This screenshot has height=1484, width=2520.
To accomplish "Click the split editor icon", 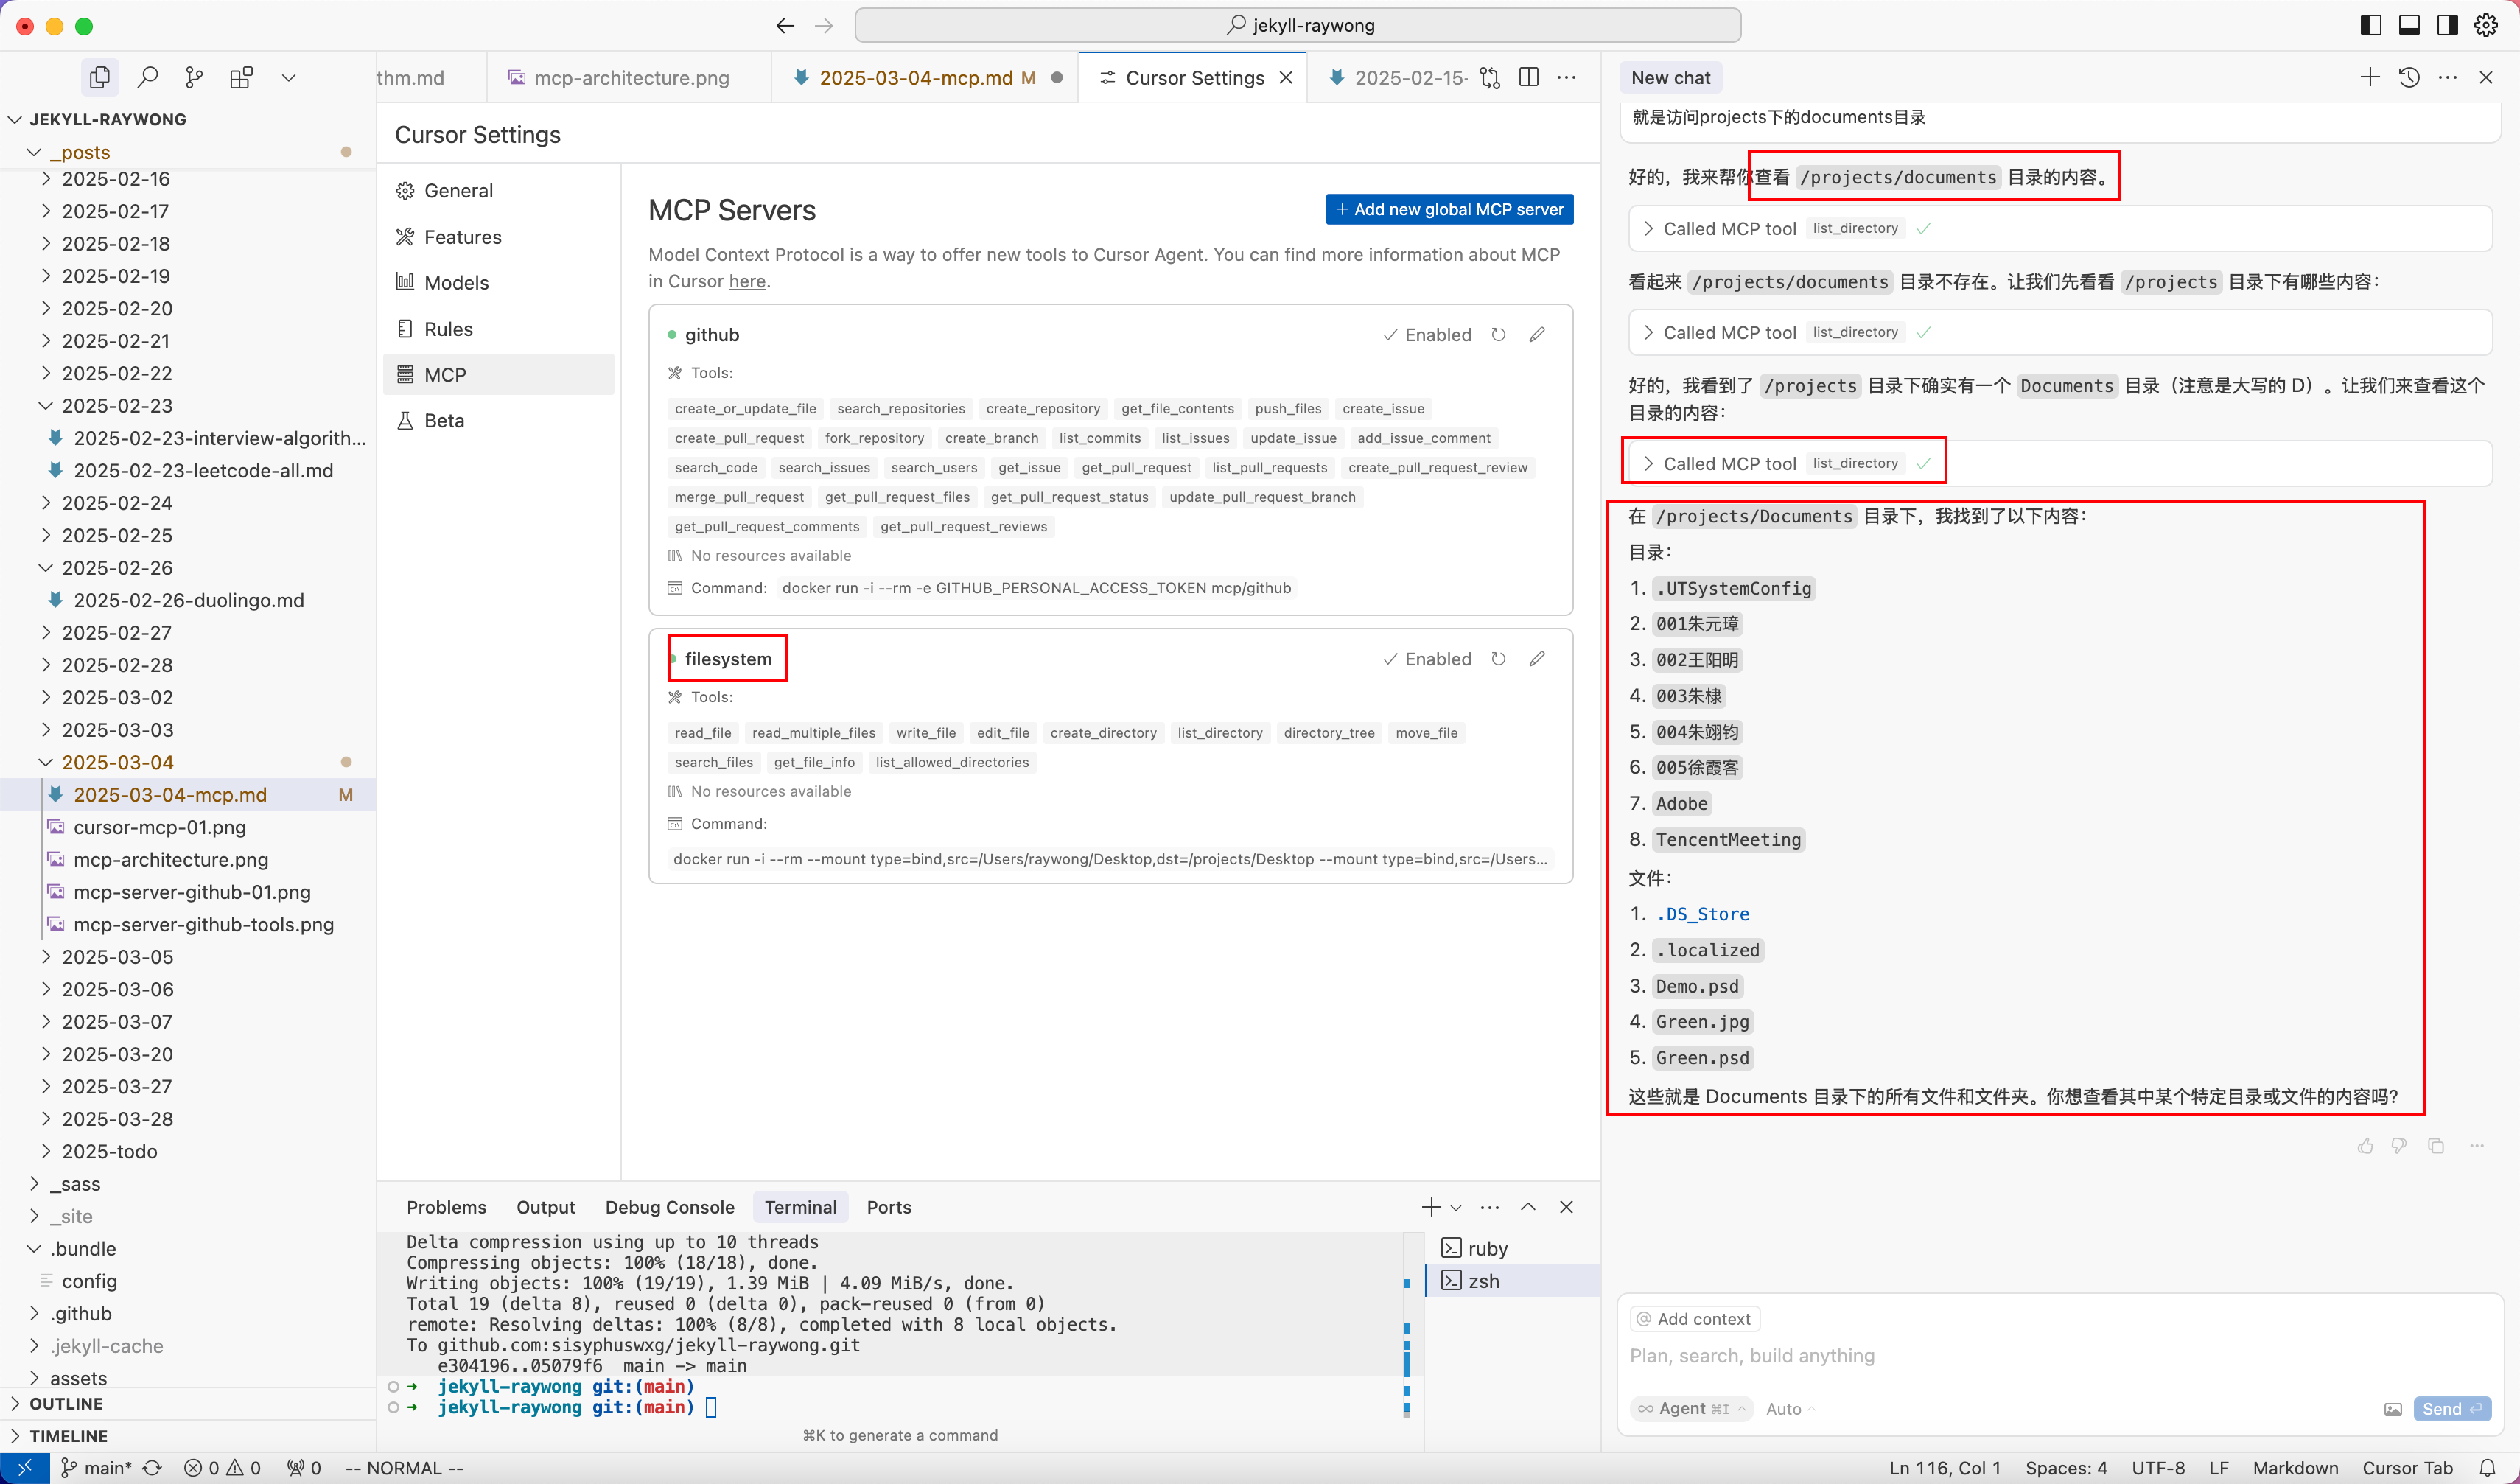I will point(1528,77).
